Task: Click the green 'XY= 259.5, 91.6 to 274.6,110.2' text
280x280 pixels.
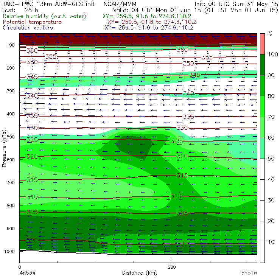Action: pos(147,16)
